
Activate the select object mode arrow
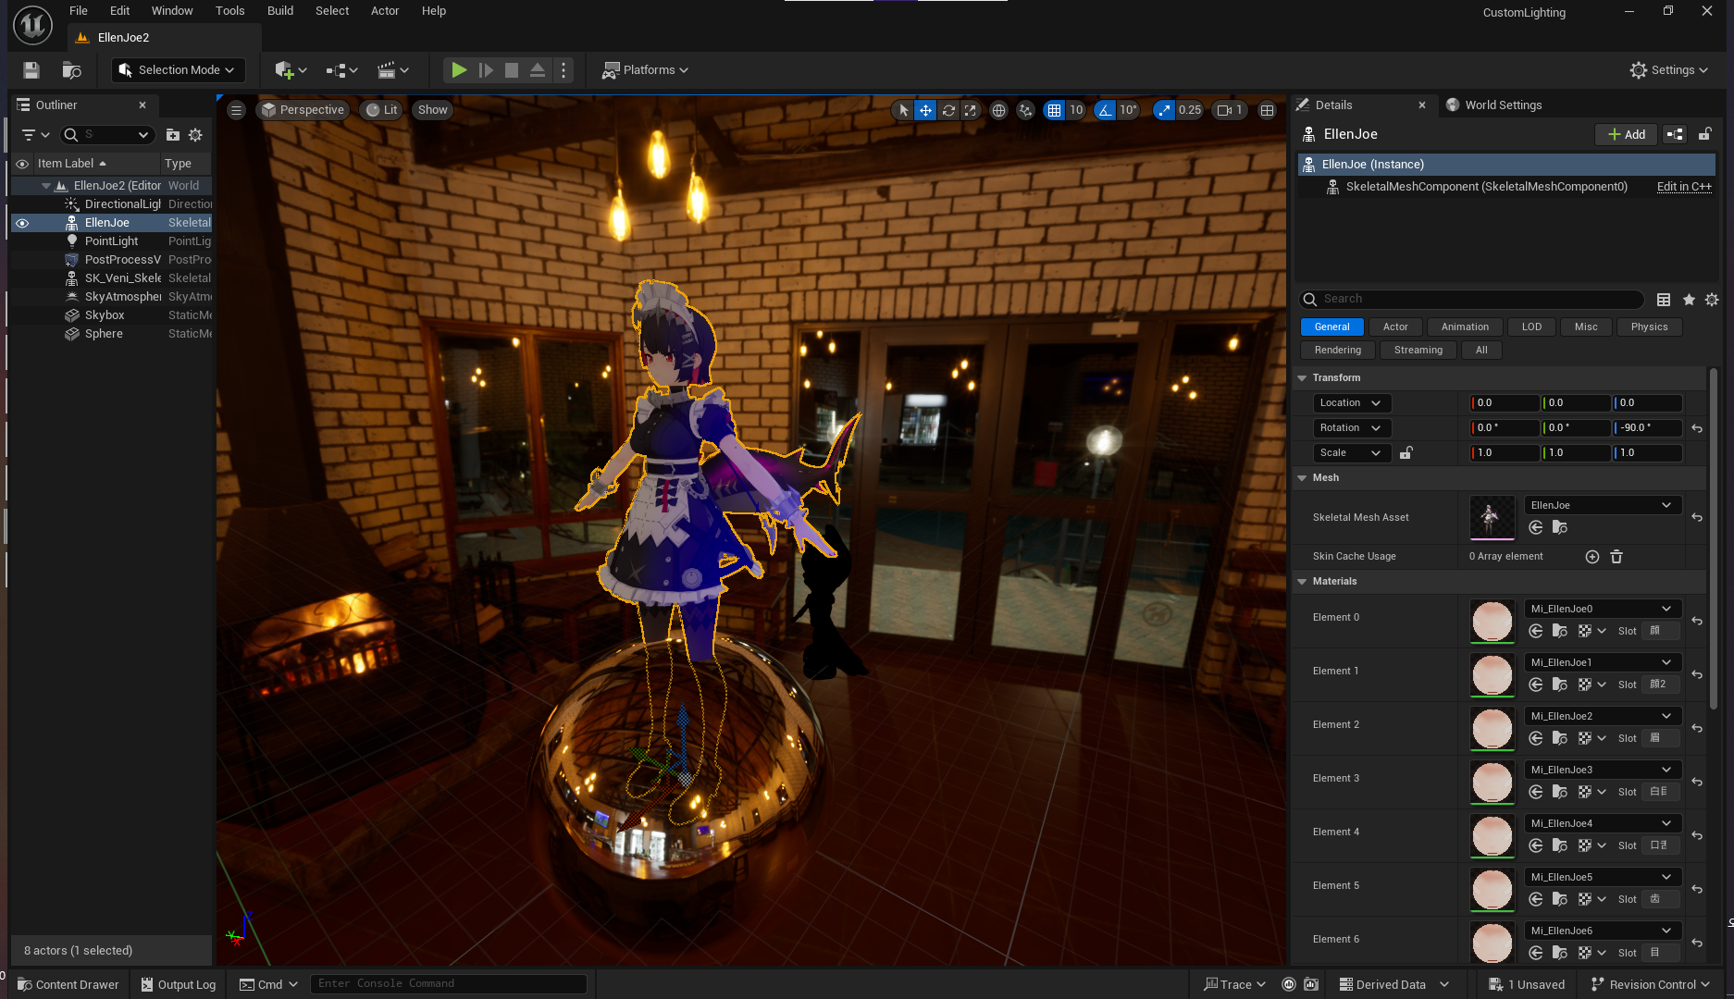(x=904, y=110)
